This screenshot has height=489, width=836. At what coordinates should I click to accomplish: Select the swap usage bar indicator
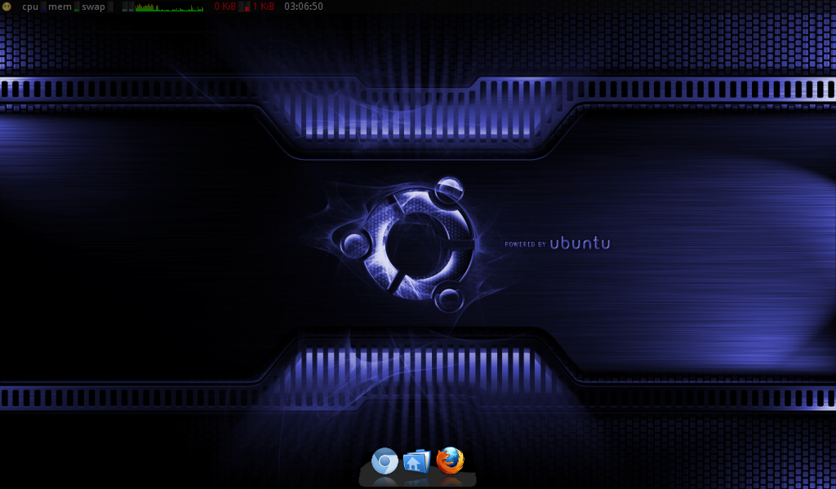click(110, 7)
